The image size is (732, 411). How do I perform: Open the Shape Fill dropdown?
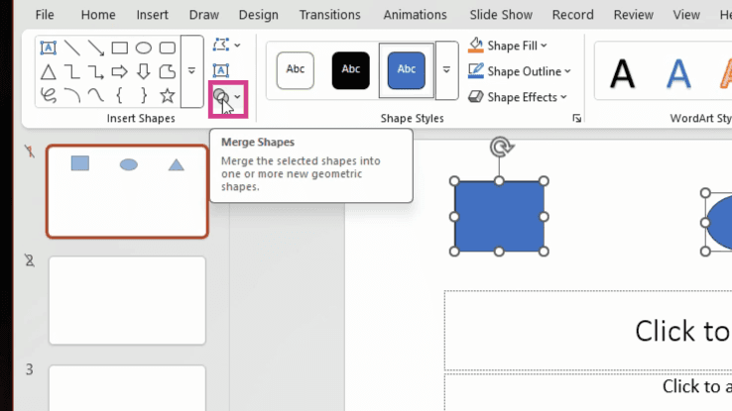click(x=508, y=46)
